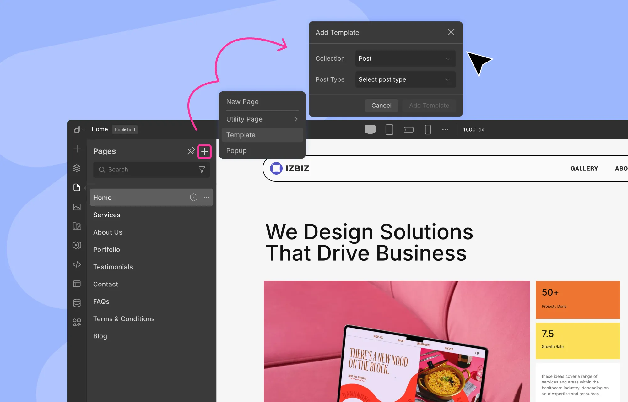This screenshot has width=628, height=402.
Task: Open the three-dot options on Home page row
Action: pyautogui.click(x=207, y=197)
